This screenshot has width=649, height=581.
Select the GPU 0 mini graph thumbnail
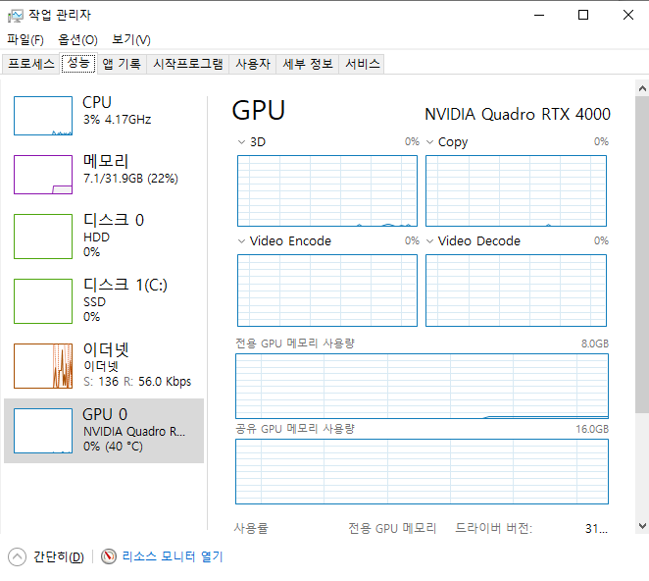43,431
